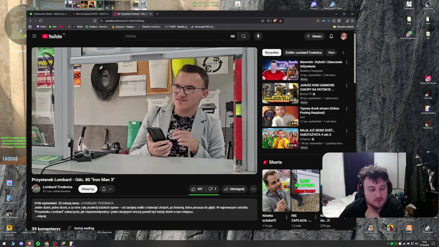Open Lombard Trzebnica channel avatar
The height and width of the screenshot is (247, 439).
click(36, 189)
